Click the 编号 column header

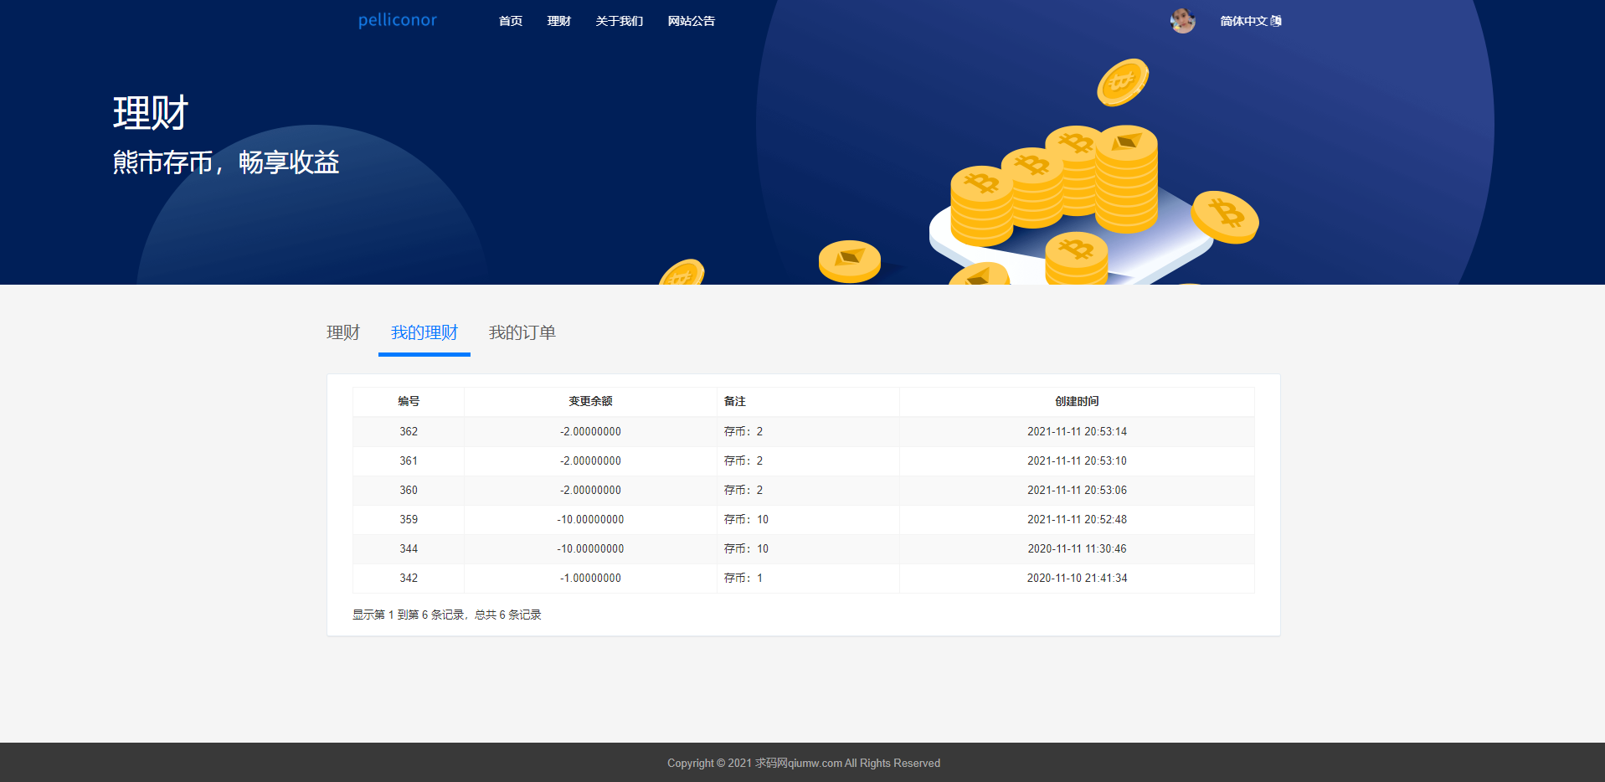click(409, 401)
